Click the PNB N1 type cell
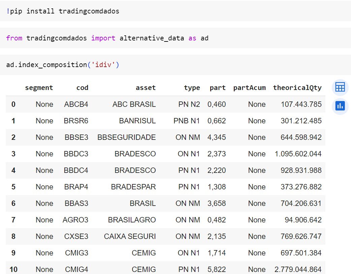This screenshot has width=351, height=274. click(187, 121)
